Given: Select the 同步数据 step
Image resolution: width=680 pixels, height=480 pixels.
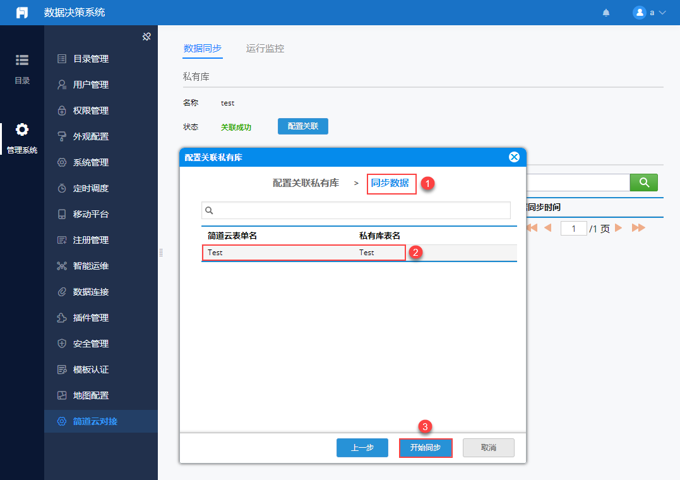Looking at the screenshot, I should click(x=390, y=183).
